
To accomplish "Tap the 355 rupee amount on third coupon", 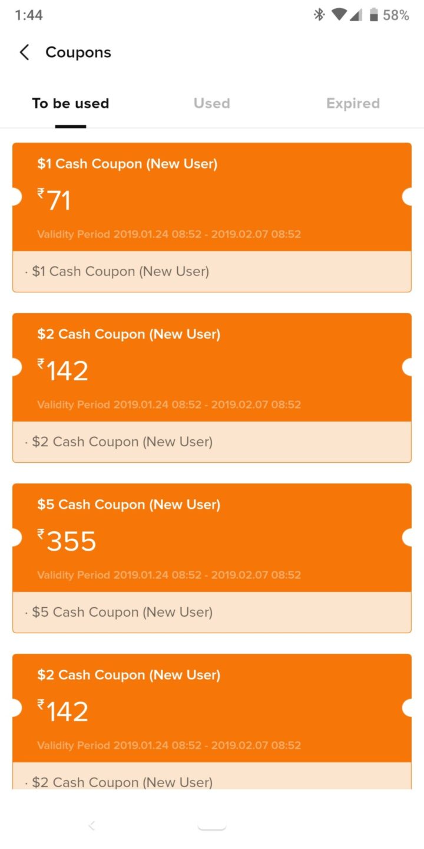I will [67, 541].
